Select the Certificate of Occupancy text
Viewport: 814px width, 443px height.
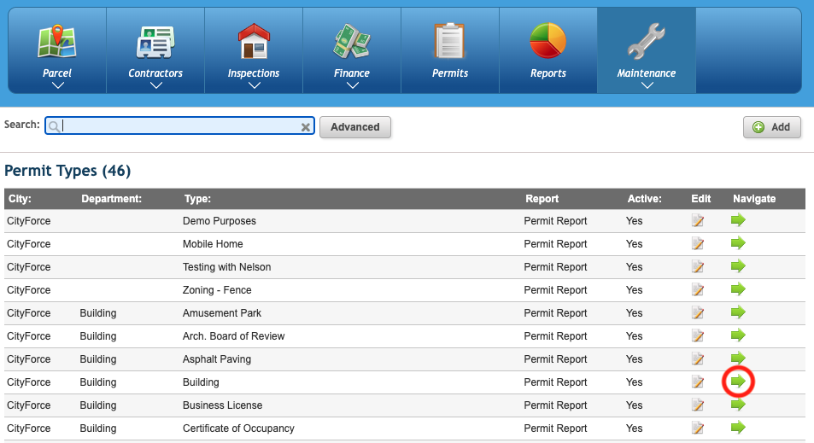tap(238, 428)
